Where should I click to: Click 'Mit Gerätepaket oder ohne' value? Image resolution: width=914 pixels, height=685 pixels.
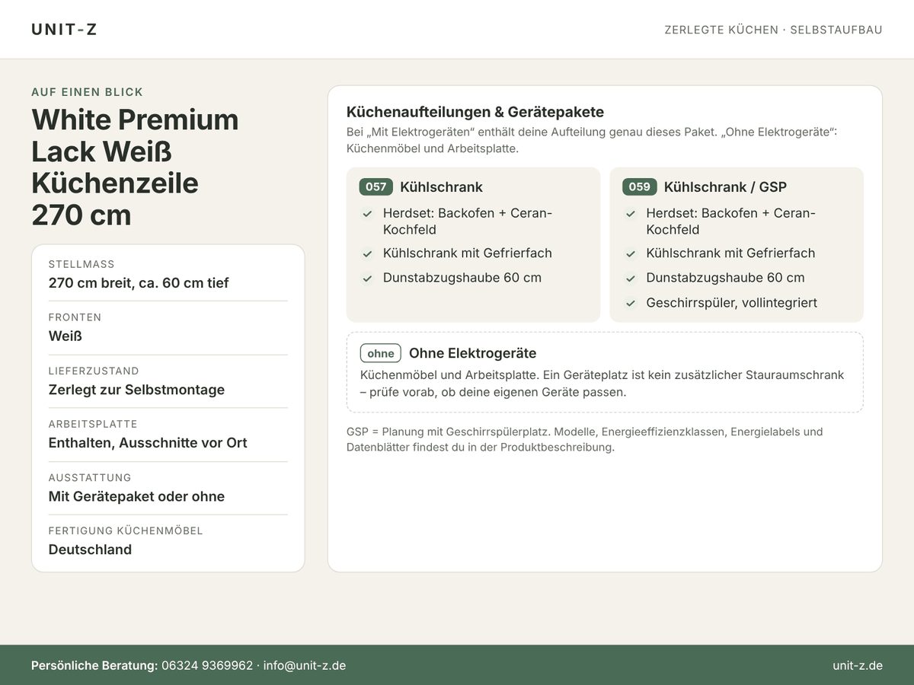coord(136,496)
